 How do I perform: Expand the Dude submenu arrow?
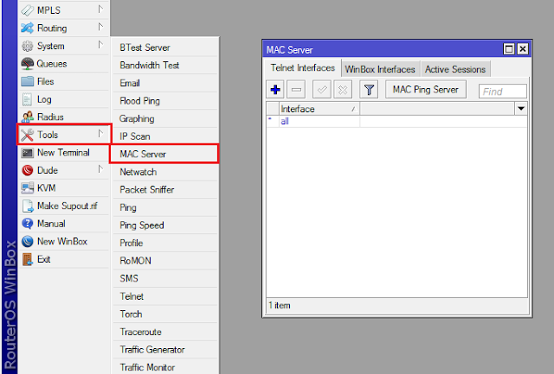100,169
